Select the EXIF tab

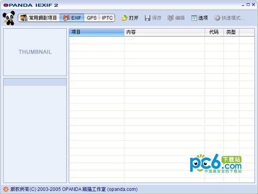(72, 18)
